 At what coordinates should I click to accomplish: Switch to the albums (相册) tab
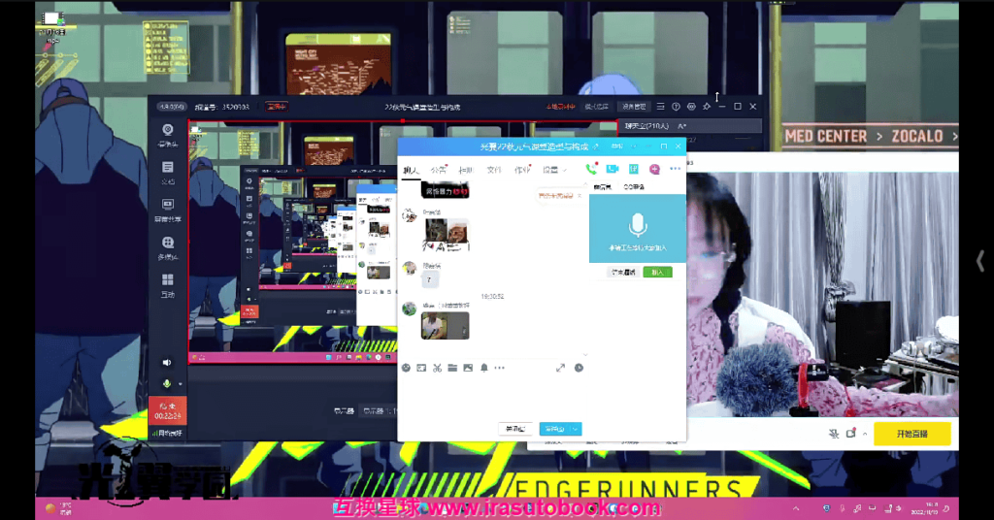466,170
